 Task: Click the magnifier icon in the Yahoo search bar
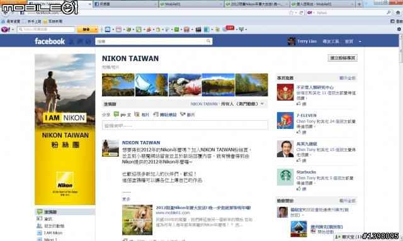coord(389,13)
